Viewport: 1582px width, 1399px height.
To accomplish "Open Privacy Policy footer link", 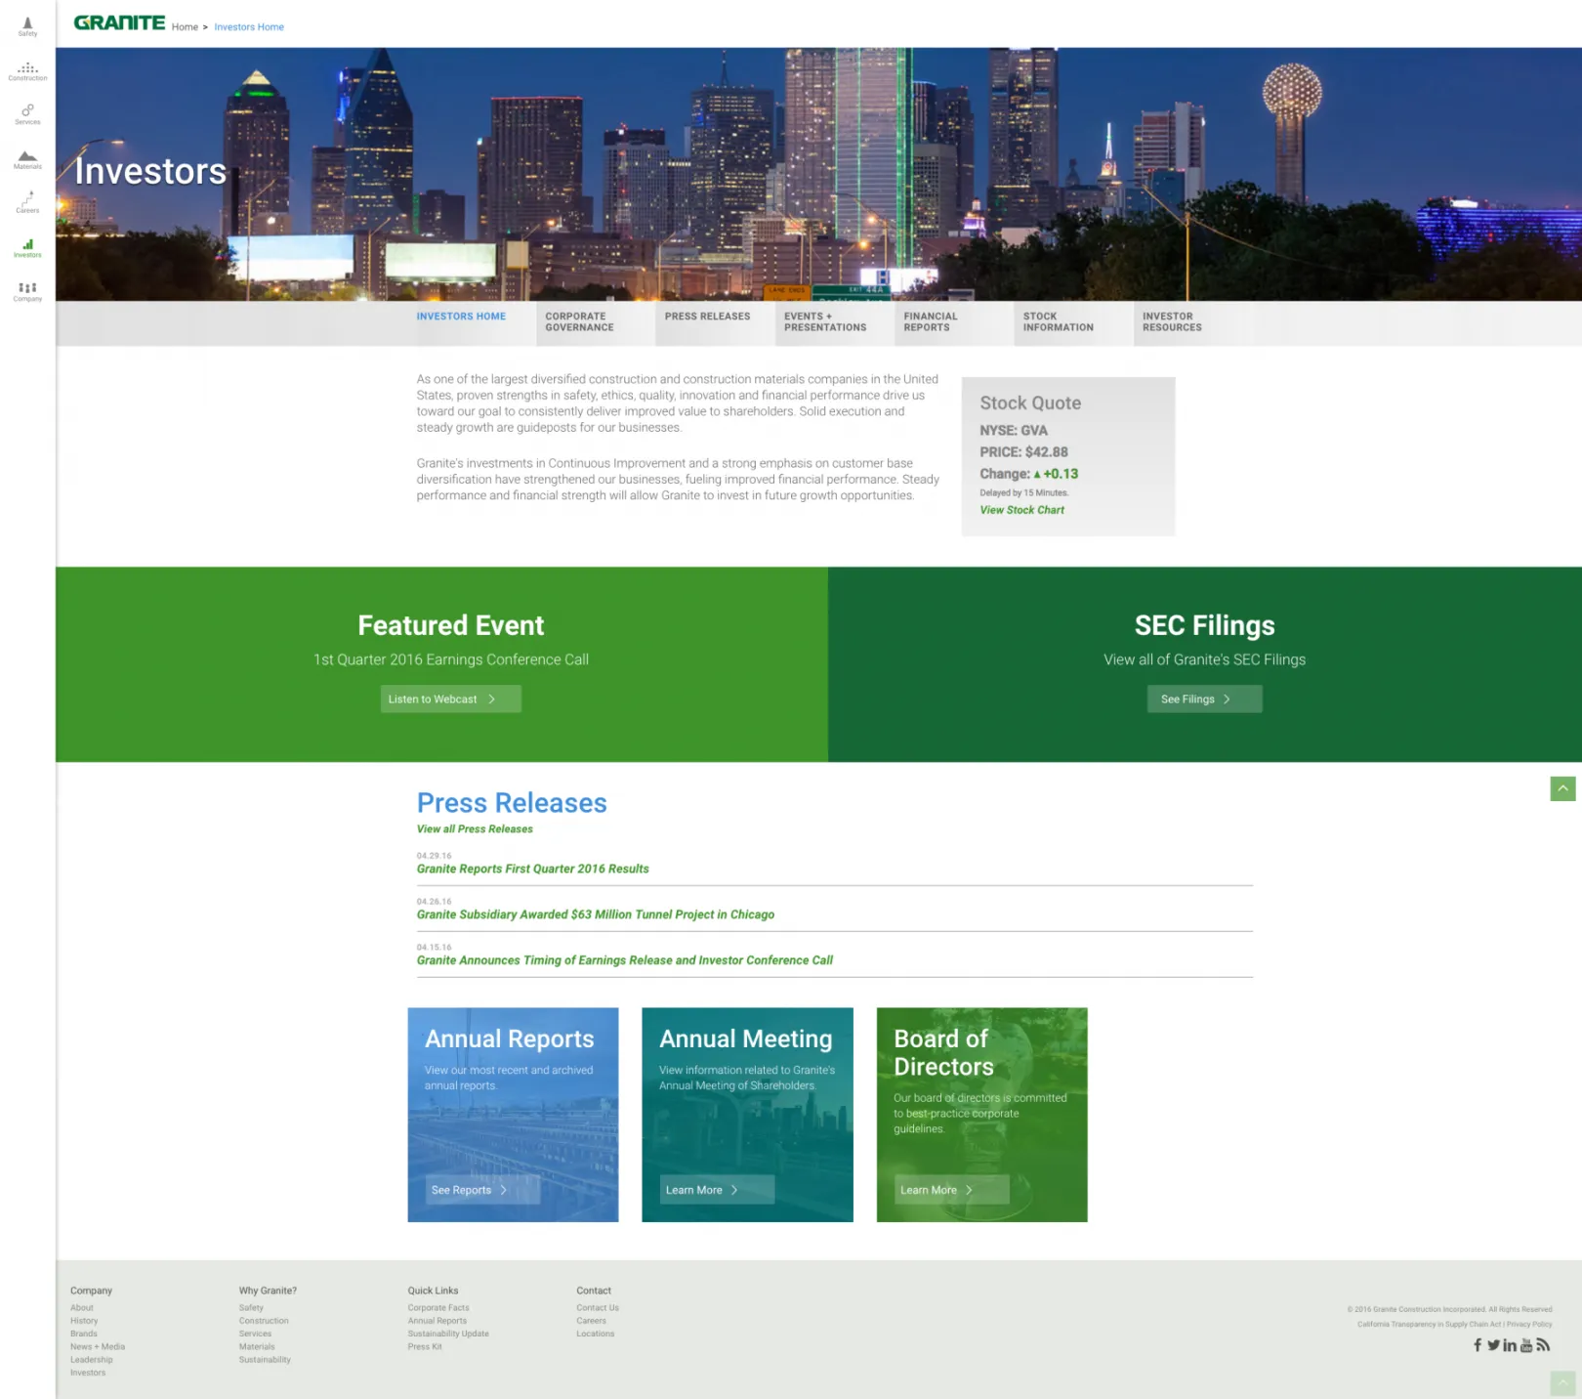I will click(x=1529, y=1325).
